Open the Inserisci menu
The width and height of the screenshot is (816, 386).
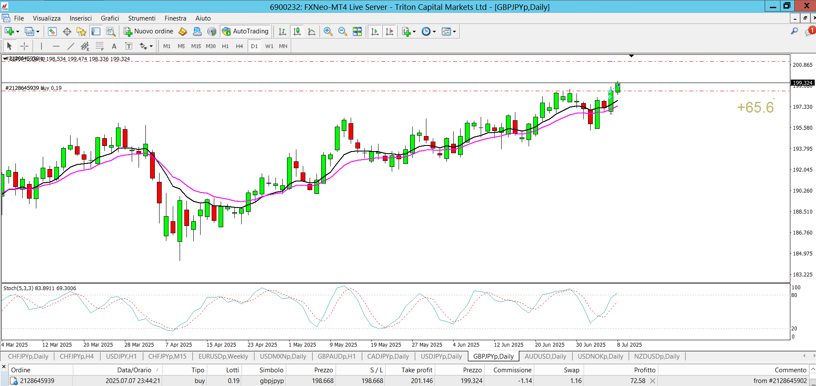[81, 18]
